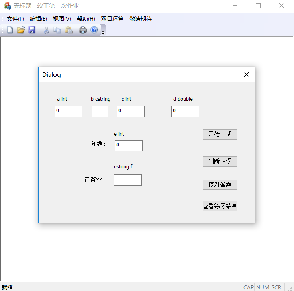
Task: Click the 核对答案 button
Action: [220, 185]
